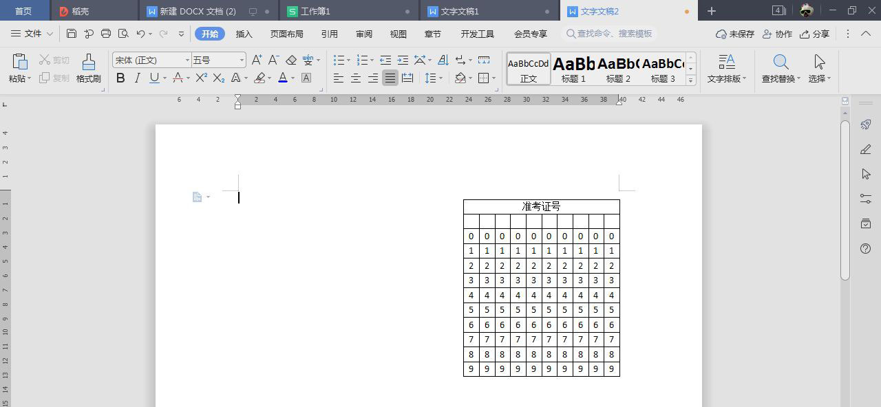Switch to the 视图 ribbon tab
The image size is (881, 407).
(x=398, y=34)
